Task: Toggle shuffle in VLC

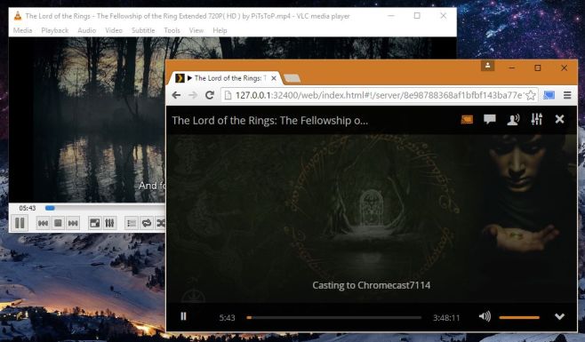Action: [x=160, y=223]
